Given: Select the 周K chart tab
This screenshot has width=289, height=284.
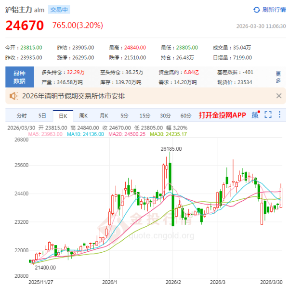Looking at the screenshot, I should [x=83, y=116].
